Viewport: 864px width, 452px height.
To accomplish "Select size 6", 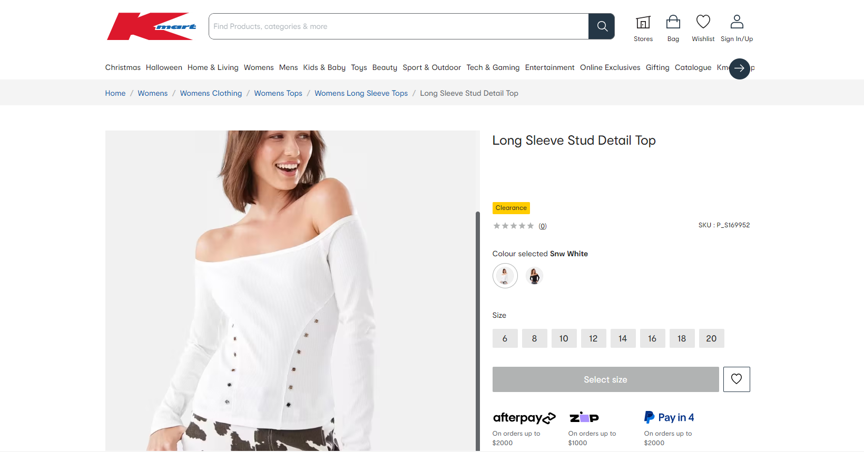I will [505, 338].
